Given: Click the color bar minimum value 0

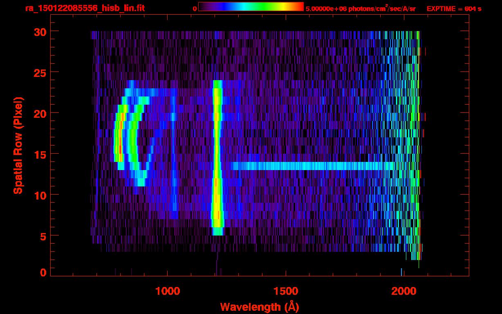Looking at the screenshot, I should 194,9.
